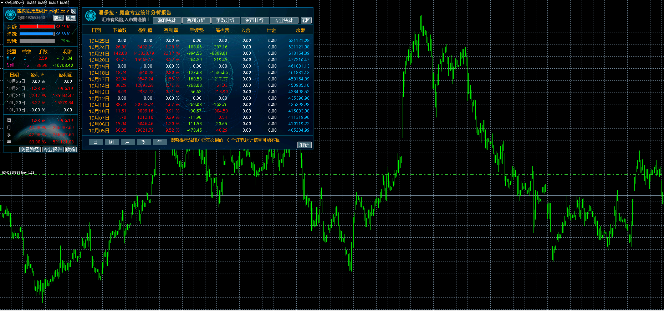The width and height of the screenshot is (664, 311).
Task: Click the 手续费 column header
Action: (x=197, y=30)
